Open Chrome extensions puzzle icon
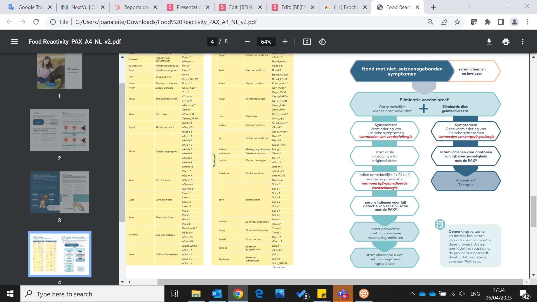 tap(487, 22)
